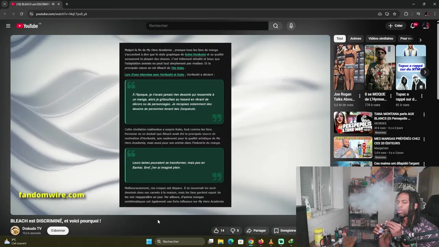The image size is (439, 247).
Task: Launch Firefox from taskbar
Action: [261, 242]
